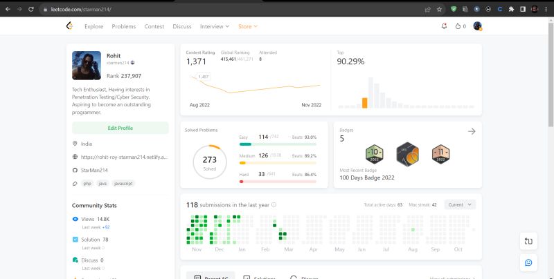
Task: Click the Medium problems progress bar
Action: (278, 163)
